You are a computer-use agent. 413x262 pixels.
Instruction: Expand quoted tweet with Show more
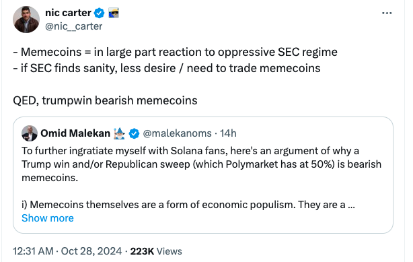(x=48, y=218)
